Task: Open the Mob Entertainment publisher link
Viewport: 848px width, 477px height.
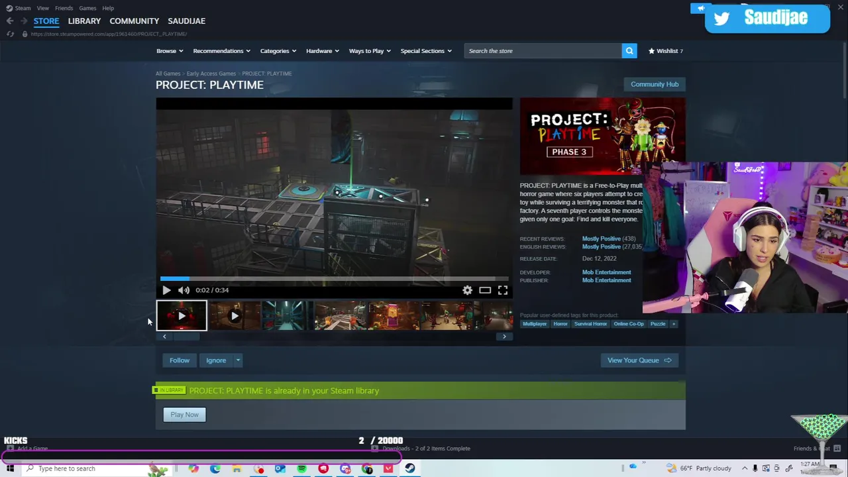Action: click(606, 280)
